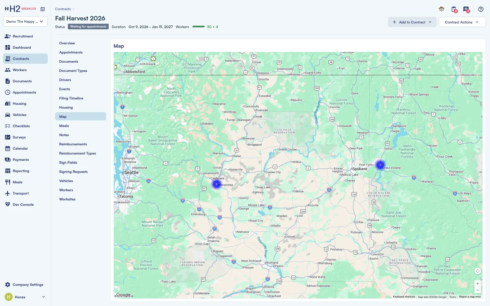Image resolution: width=490 pixels, height=306 pixels.
Task: Click Report a map error link
Action: [470, 297]
